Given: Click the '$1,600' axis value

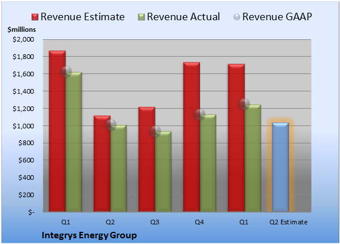Looking at the screenshot, I should [23, 74].
